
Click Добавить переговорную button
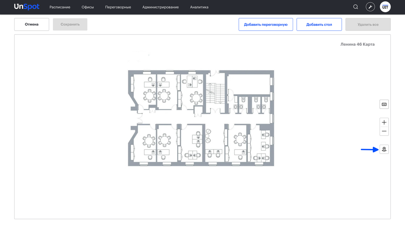coord(266,24)
